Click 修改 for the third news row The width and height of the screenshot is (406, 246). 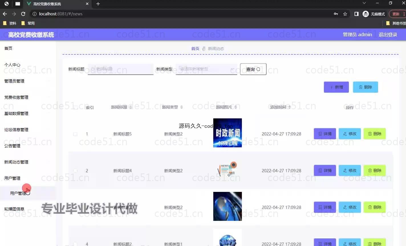coord(350,207)
